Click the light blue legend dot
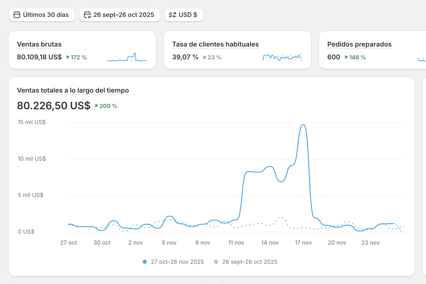Image resolution: width=426 pixels, height=284 pixels. coord(216,262)
